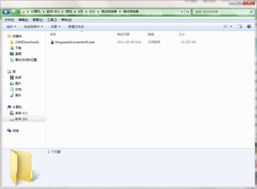Click the kingspeedconverter41.exe application icon
This screenshot has height=189, width=257.
pos(52,42)
